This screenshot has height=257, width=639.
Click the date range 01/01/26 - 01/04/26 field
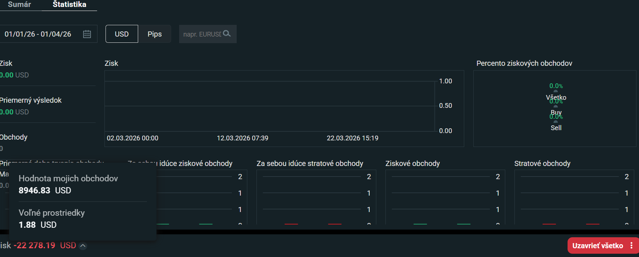(x=38, y=34)
